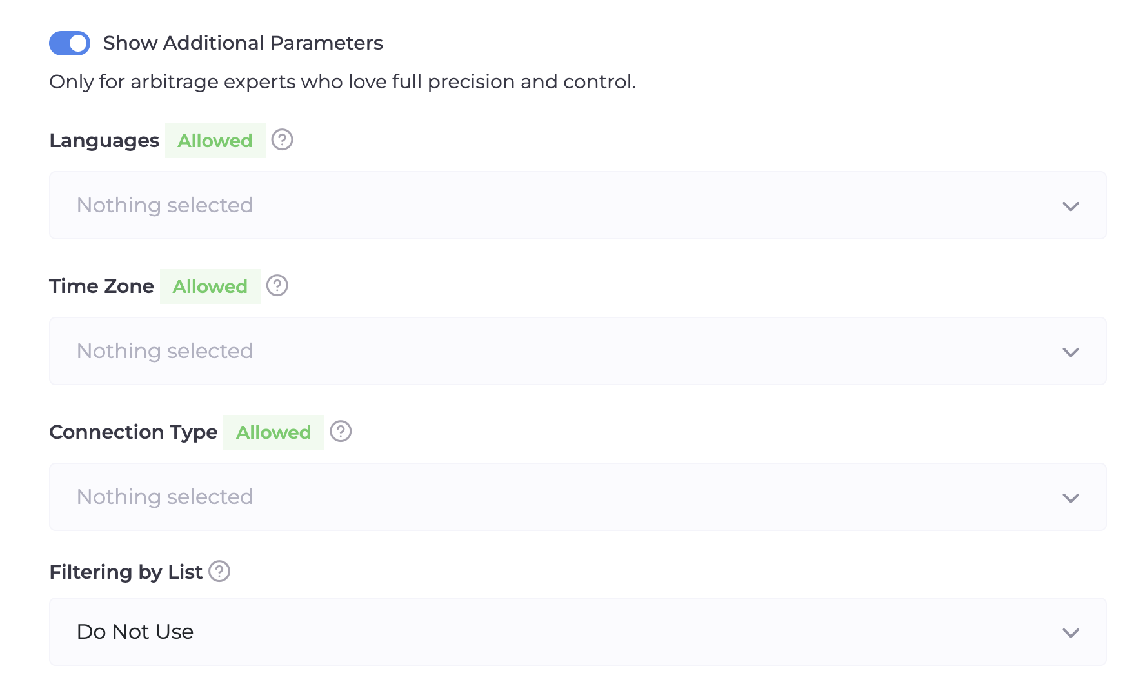The image size is (1134, 693).
Task: Expand the Connection Type dropdown chevron arrow
Action: coord(1071,498)
